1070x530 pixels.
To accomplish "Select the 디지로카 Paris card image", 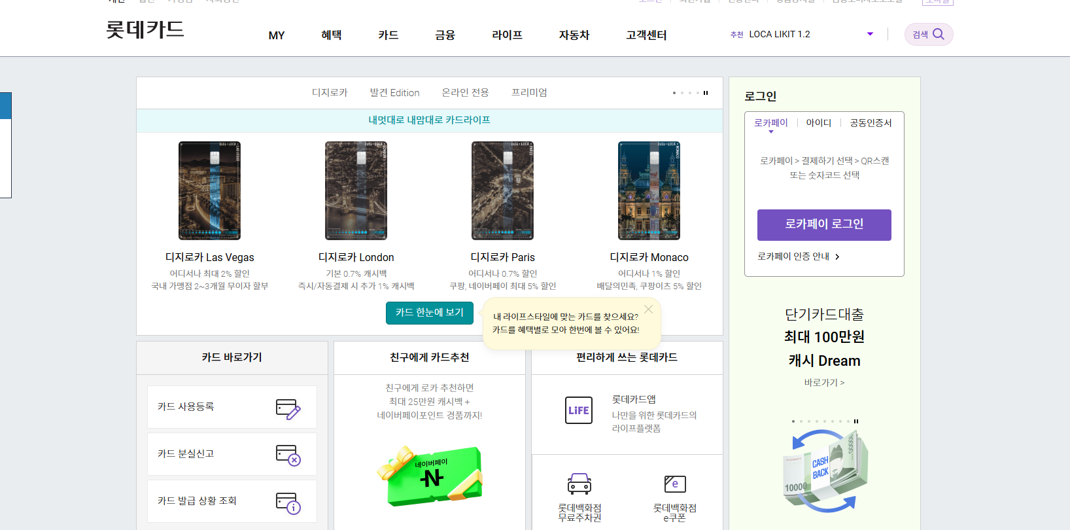I will pos(503,190).
